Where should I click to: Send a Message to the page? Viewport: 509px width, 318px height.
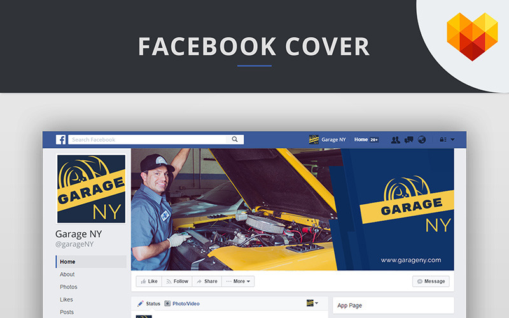(431, 281)
